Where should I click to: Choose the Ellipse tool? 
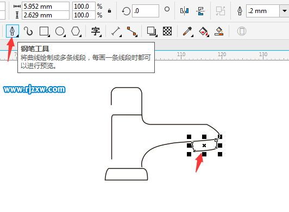(60, 31)
